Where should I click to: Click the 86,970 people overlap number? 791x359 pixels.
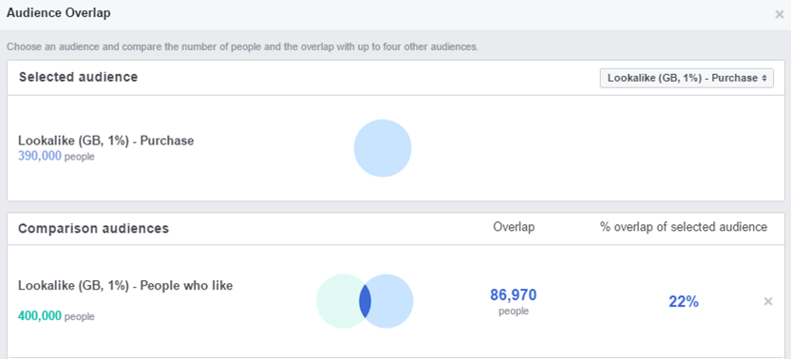pyautogui.click(x=514, y=295)
